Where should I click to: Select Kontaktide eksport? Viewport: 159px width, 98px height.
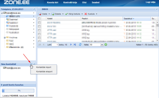[x=44, y=71]
